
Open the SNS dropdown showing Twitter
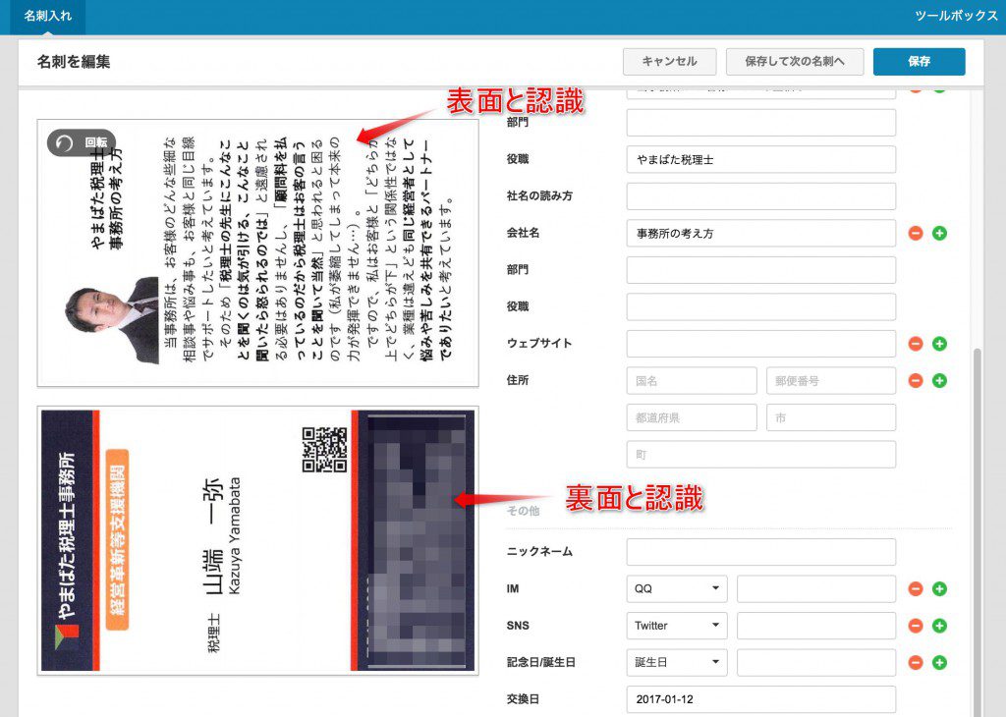[677, 626]
